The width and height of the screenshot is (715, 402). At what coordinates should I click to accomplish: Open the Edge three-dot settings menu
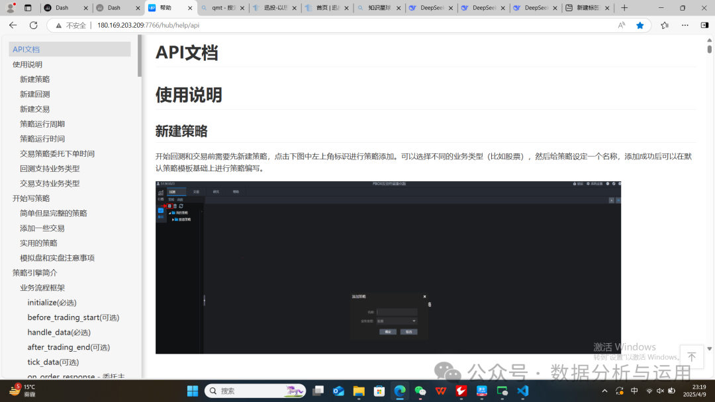[685, 24]
